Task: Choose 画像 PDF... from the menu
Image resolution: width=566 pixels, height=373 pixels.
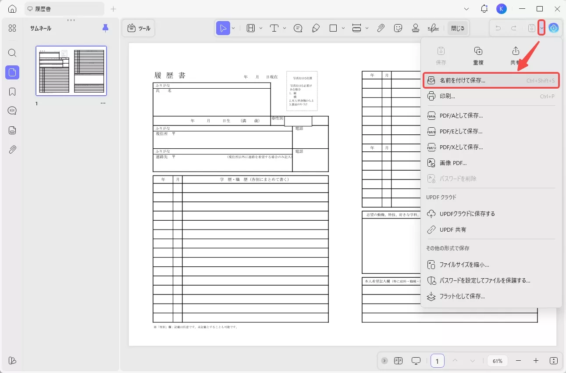Action: click(491, 163)
